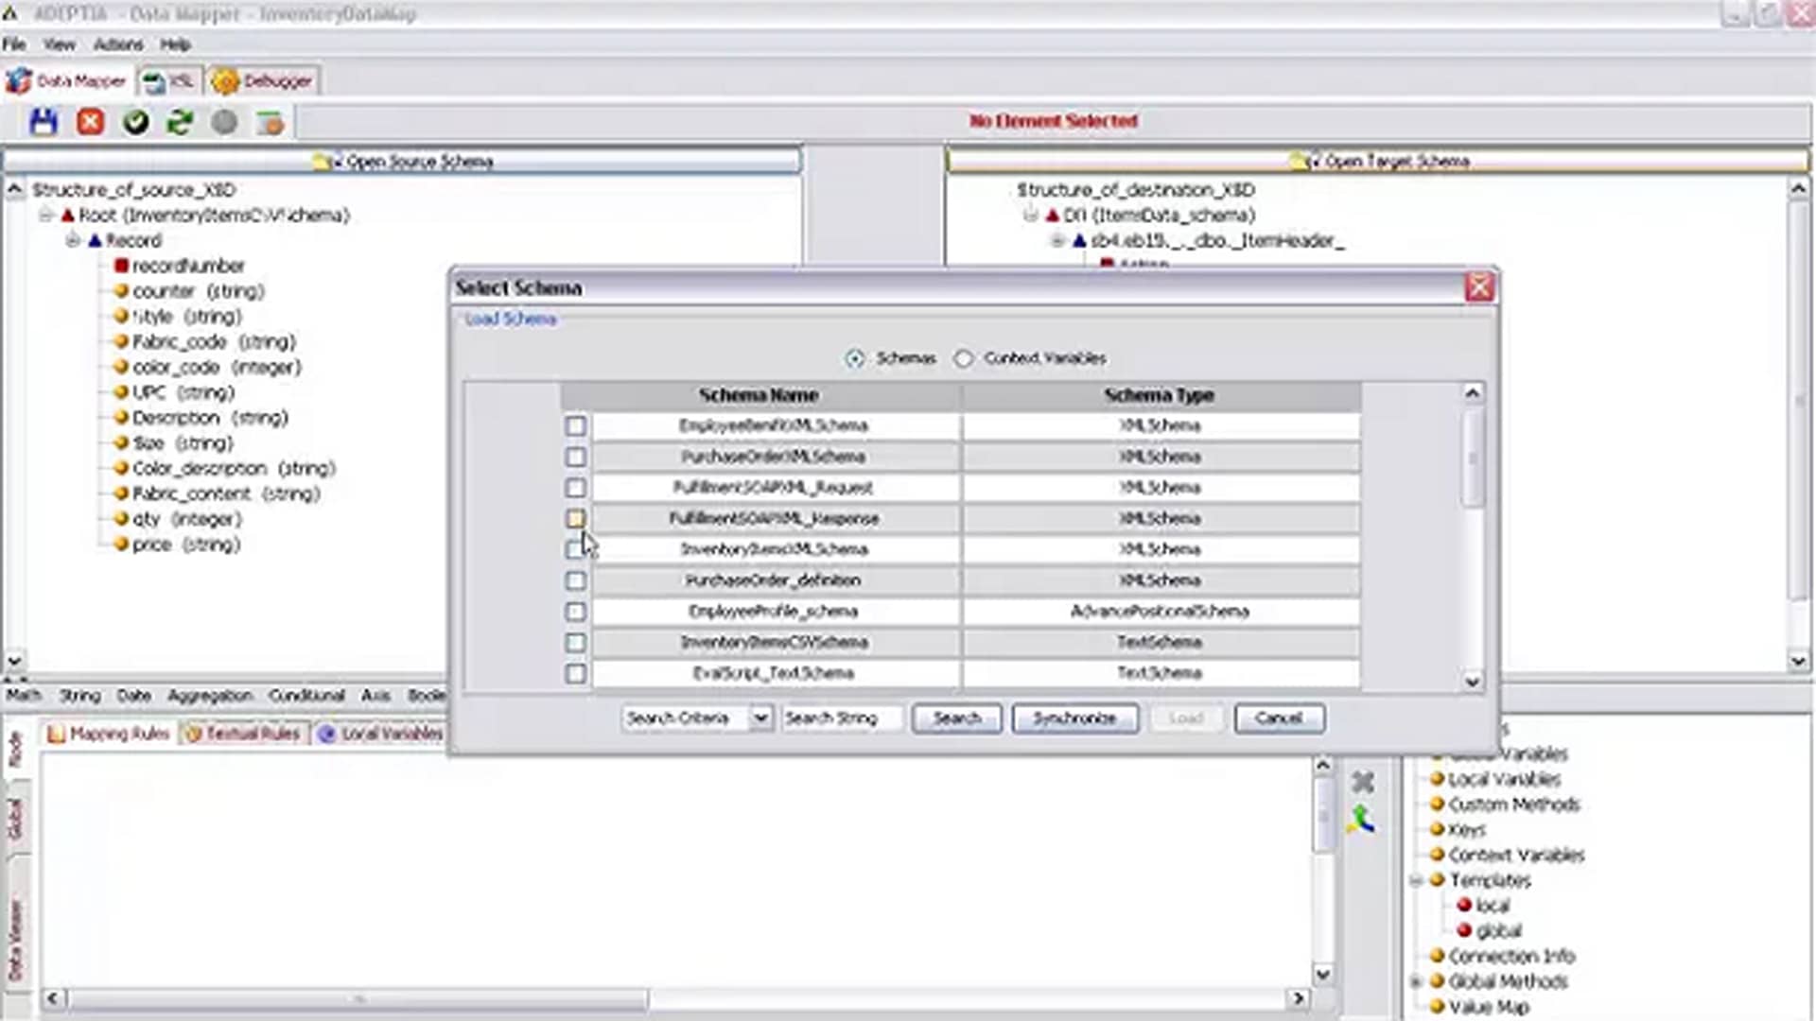This screenshot has width=1816, height=1021.
Task: Click the green and yellow arrow icon below the gray X
Action: [x=1361, y=820]
